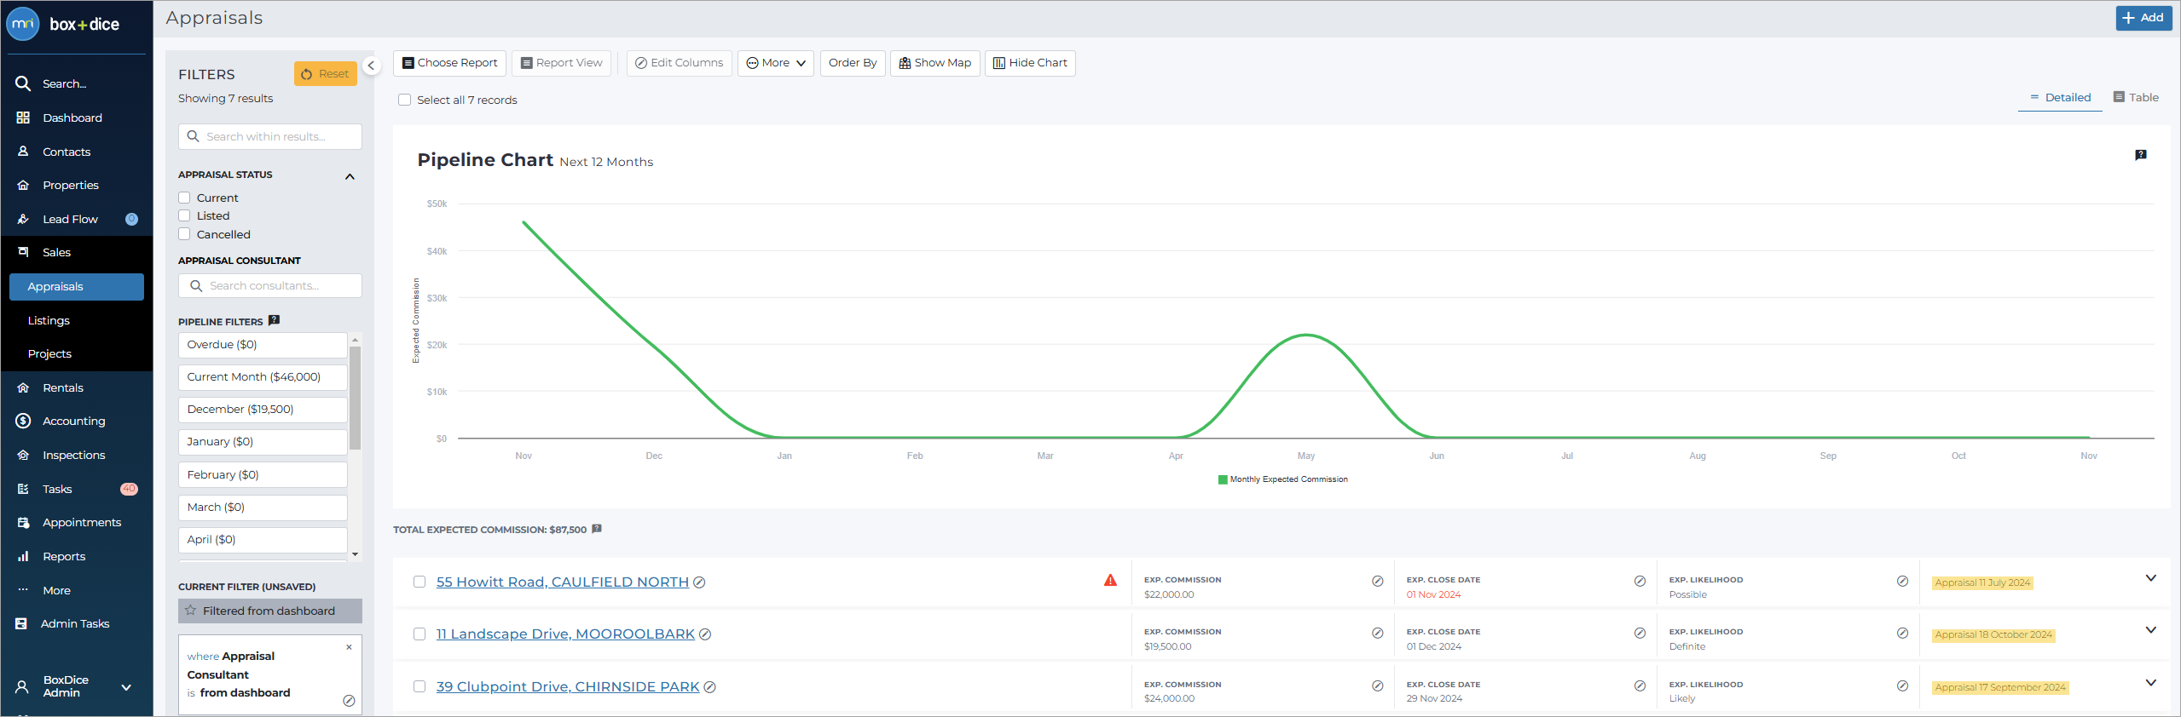Collapse the Appraisal Status section
This screenshot has height=717, width=2181.
point(350,176)
